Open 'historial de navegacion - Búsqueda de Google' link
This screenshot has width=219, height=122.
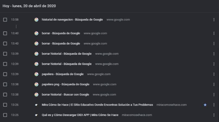click(x=72, y=20)
